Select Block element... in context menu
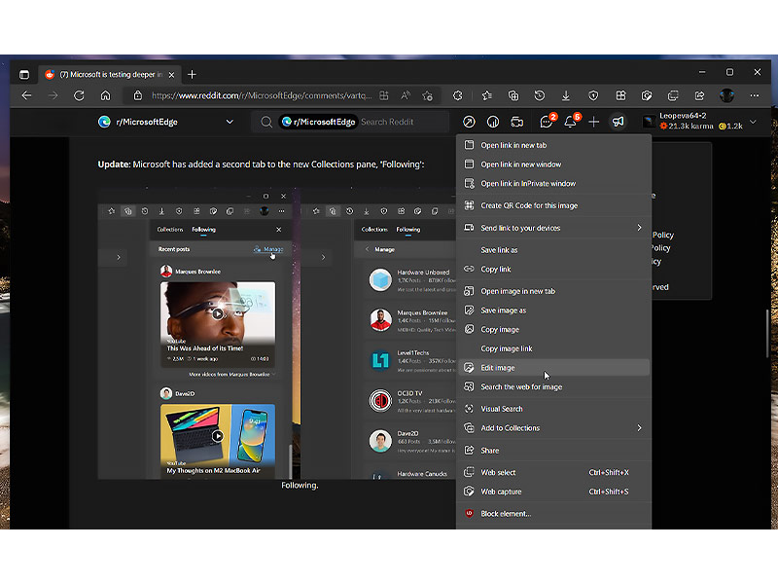778x584 pixels. coord(553,514)
